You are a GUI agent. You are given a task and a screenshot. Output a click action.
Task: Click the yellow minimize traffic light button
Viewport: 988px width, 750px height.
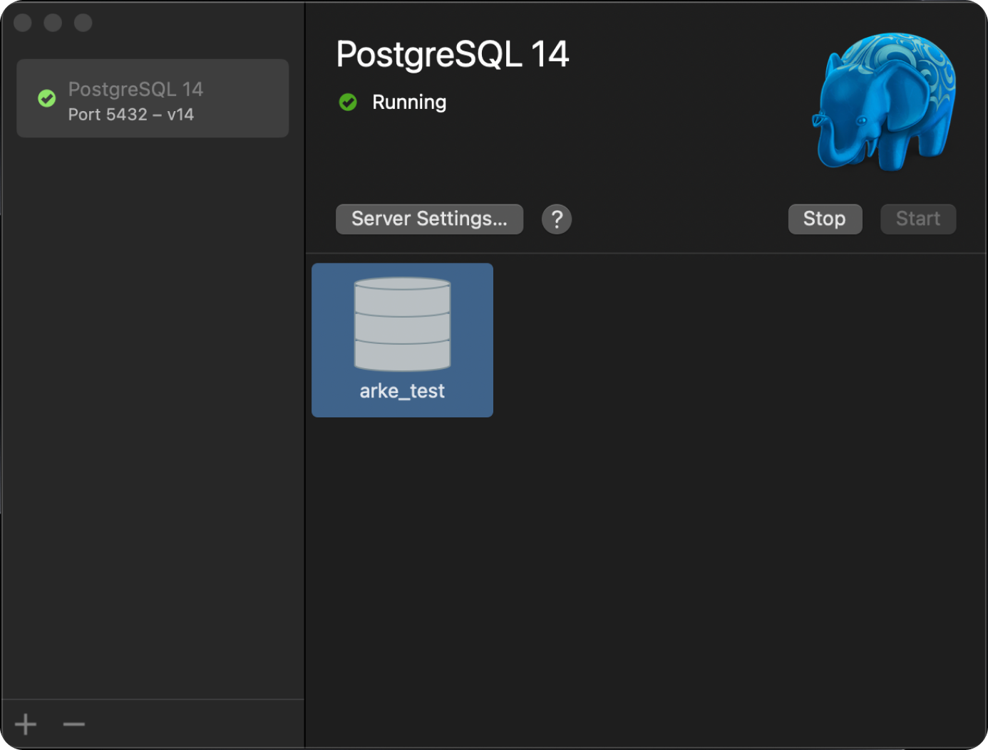52,22
